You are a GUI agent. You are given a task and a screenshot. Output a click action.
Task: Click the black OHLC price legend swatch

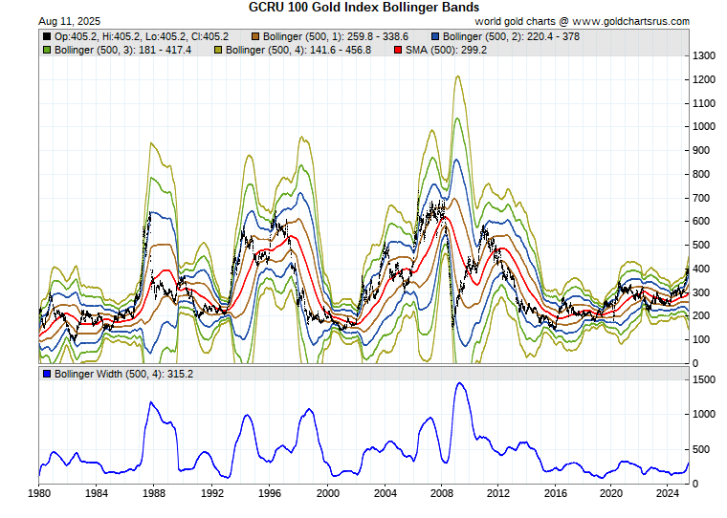click(47, 35)
